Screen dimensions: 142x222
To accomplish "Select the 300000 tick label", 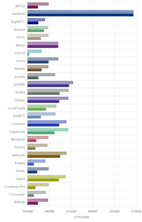I will coord(93,211).
